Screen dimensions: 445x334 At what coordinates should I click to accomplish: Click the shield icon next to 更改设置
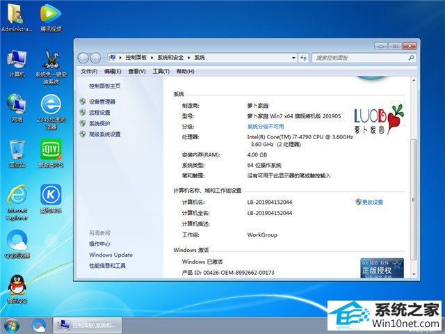(358, 202)
